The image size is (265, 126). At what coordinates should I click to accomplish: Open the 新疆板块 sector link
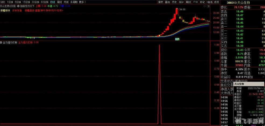click(5, 10)
